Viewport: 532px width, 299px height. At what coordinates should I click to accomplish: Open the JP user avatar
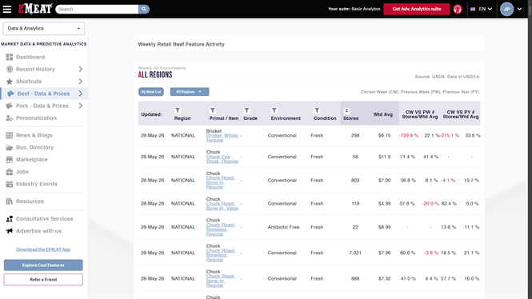[x=506, y=9]
